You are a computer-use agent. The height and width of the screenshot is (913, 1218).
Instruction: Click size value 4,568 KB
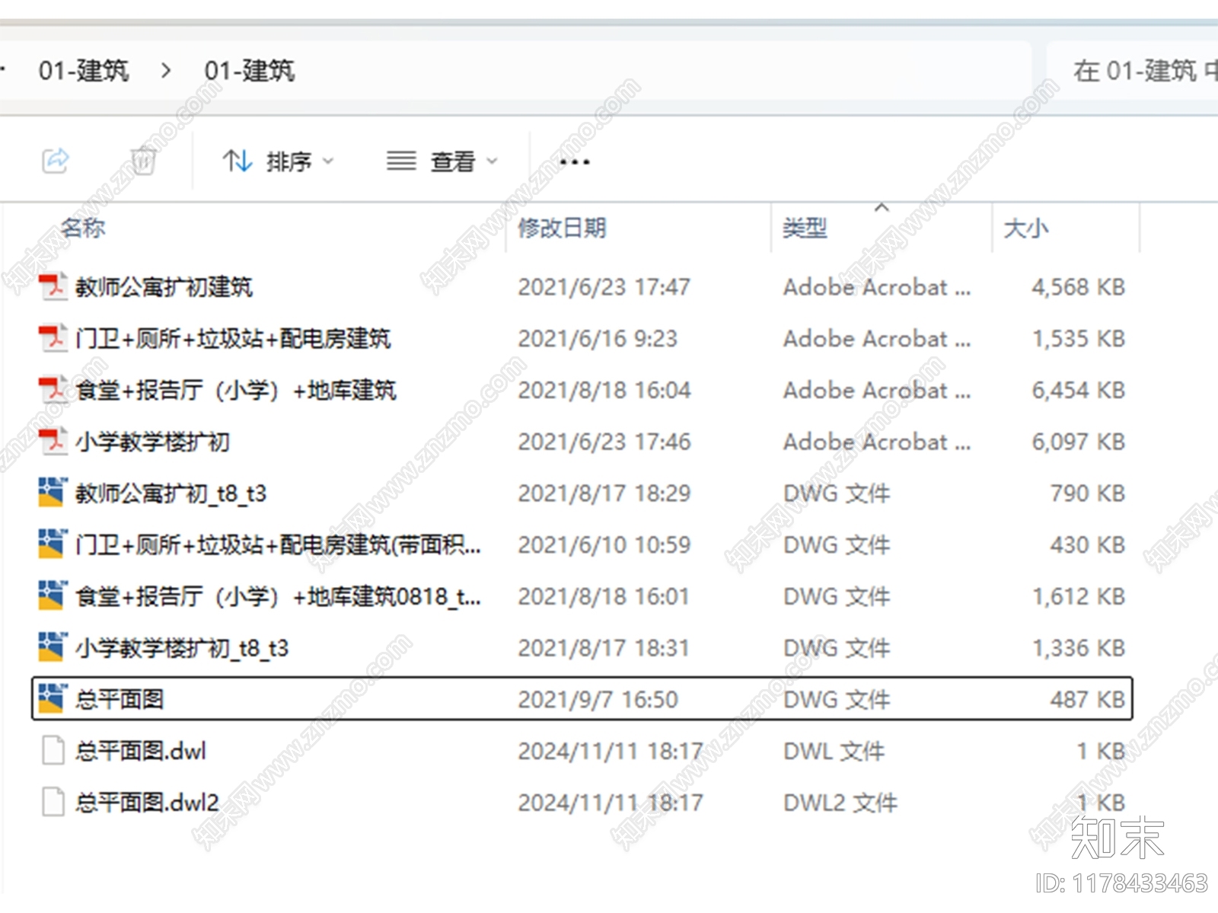click(x=1078, y=287)
